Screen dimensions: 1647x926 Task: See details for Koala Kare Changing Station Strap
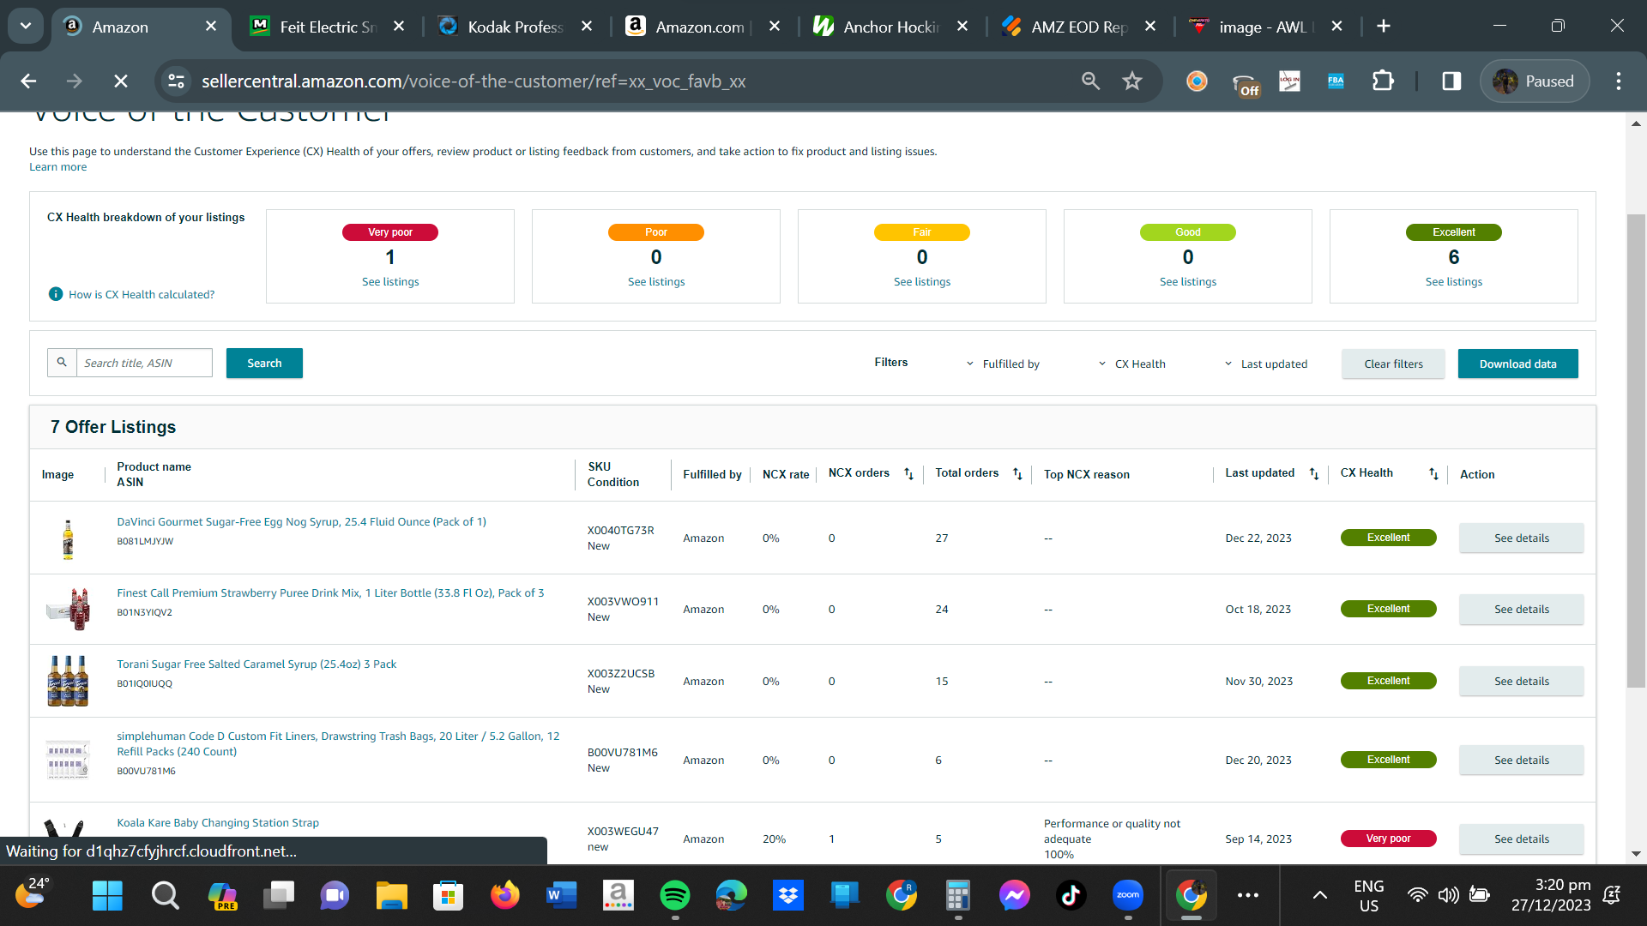[1522, 839]
